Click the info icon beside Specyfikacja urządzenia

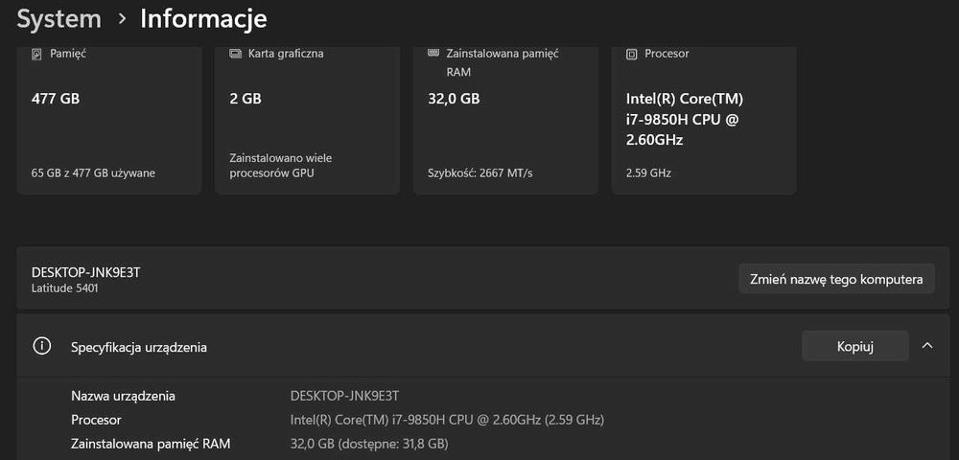(42, 346)
